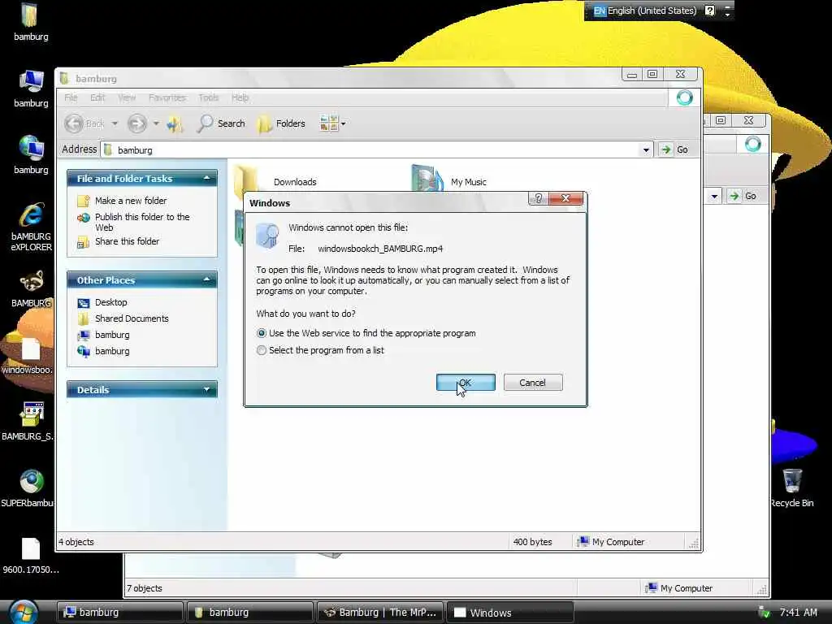Viewport: 832px width, 624px height.
Task: Click language bar help icon
Action: [710, 11]
